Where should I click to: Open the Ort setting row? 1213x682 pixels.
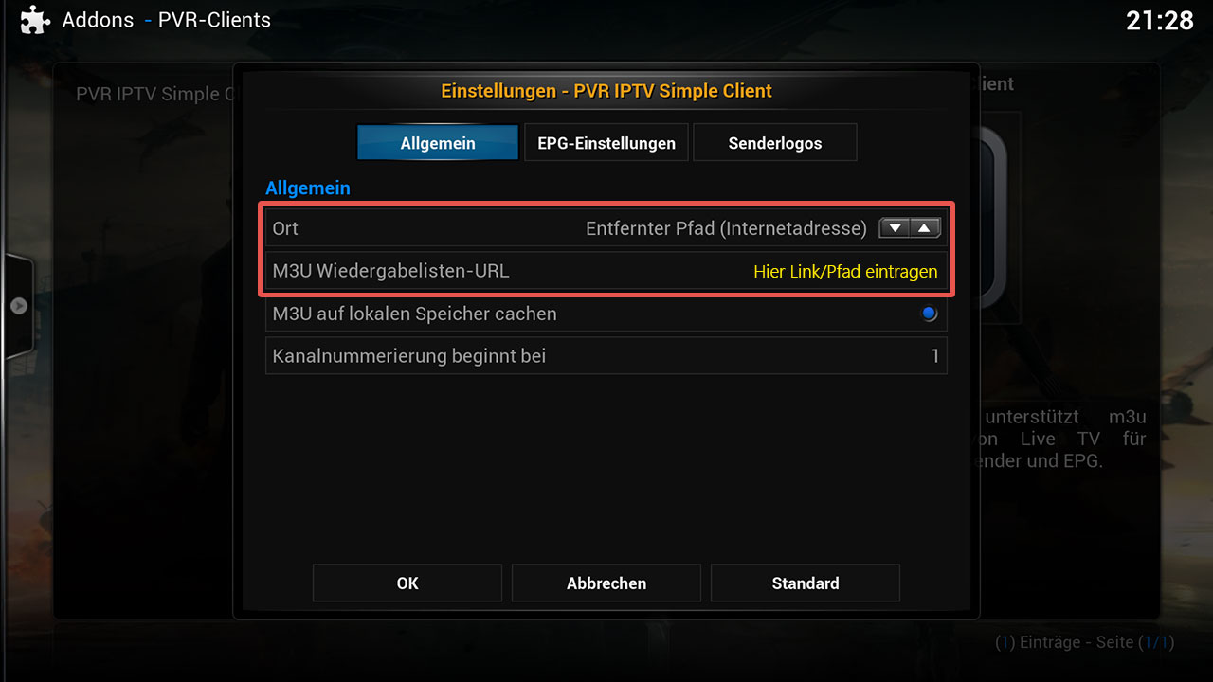click(606, 228)
